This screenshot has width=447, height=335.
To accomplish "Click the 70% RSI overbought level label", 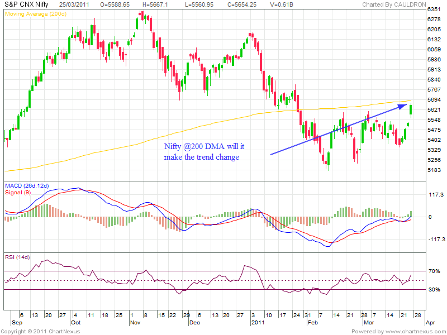I will coord(434,271).
